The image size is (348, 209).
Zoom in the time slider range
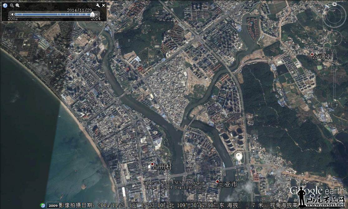(17, 5)
